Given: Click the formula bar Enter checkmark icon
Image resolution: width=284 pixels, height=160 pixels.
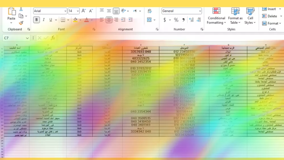Looking at the screenshot, I should (x=46, y=38).
